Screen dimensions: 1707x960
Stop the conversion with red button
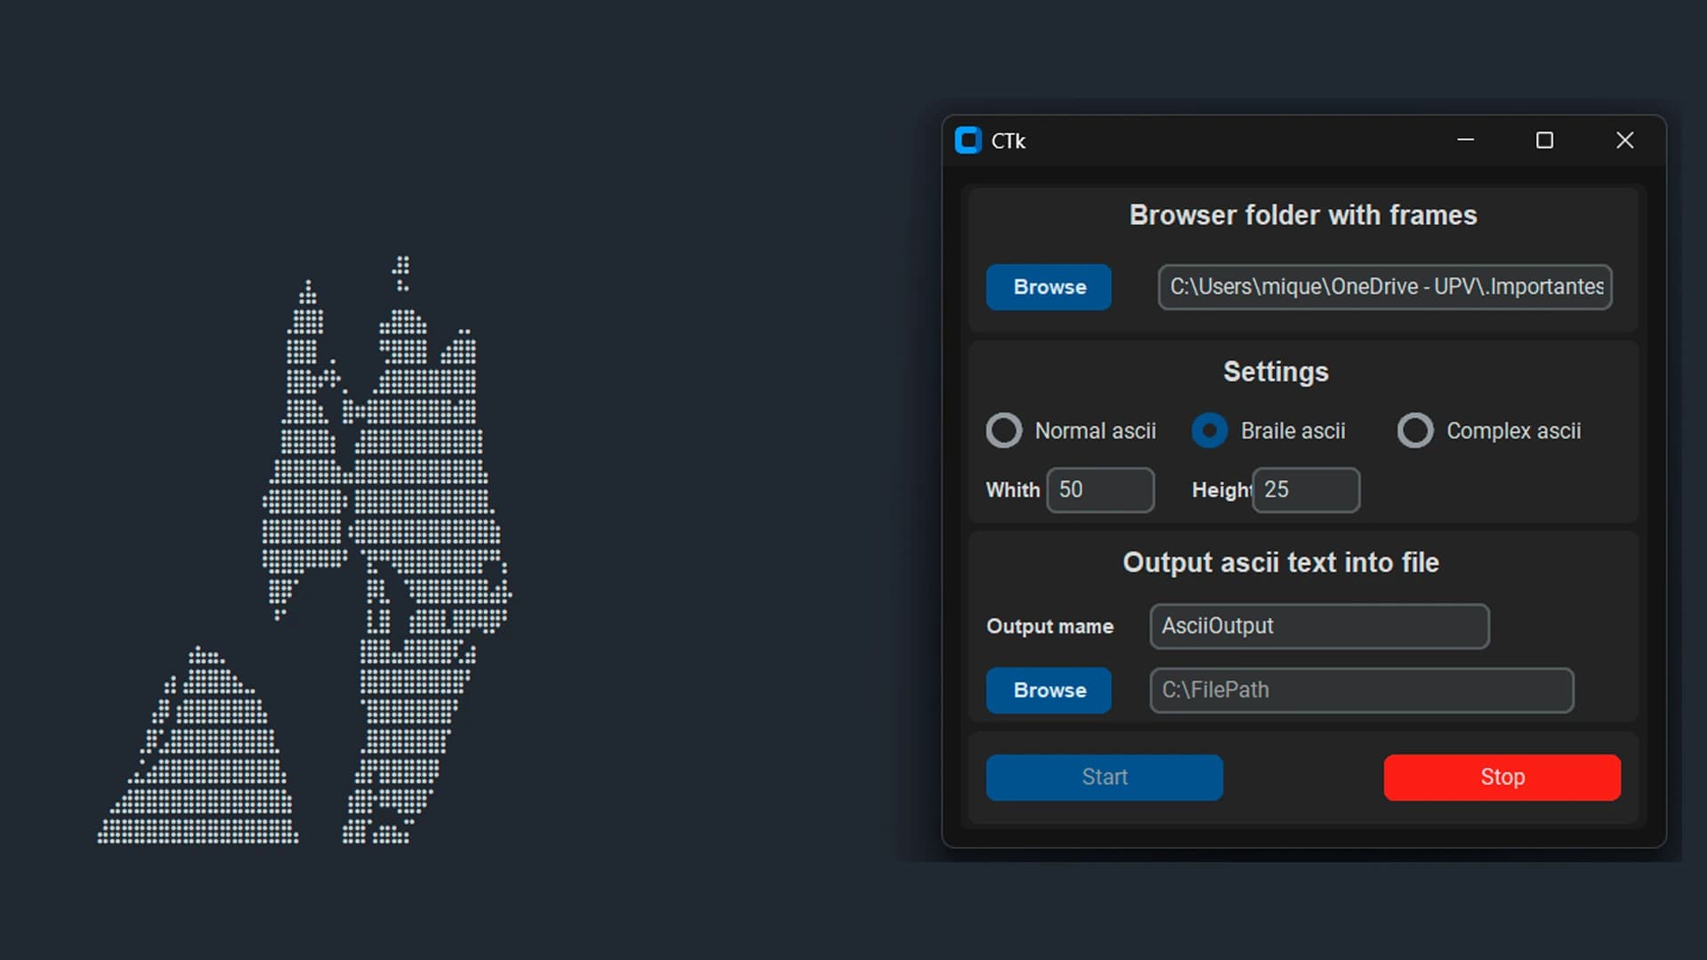coord(1502,778)
